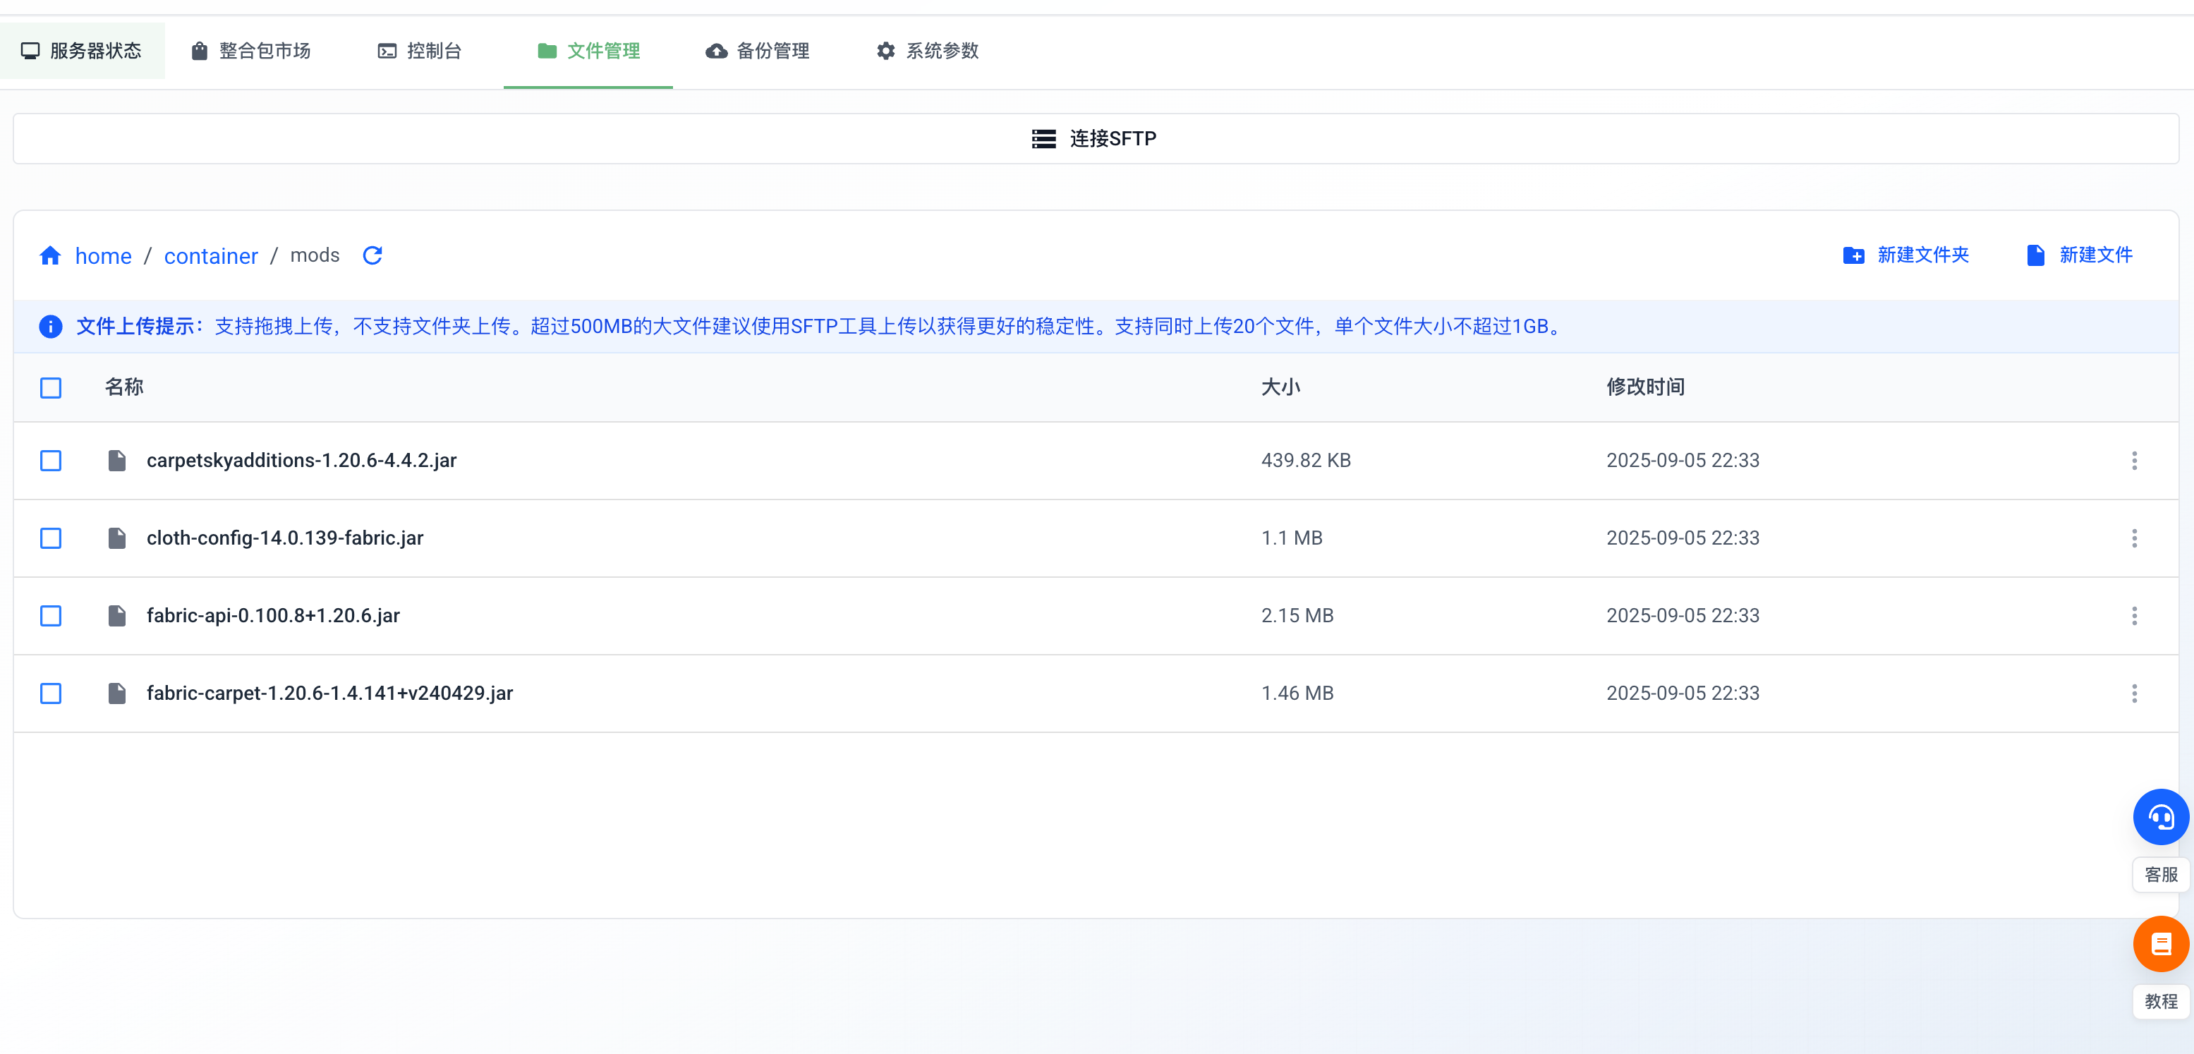Open the 备份管理 tab
The width and height of the screenshot is (2194, 1054).
click(758, 51)
